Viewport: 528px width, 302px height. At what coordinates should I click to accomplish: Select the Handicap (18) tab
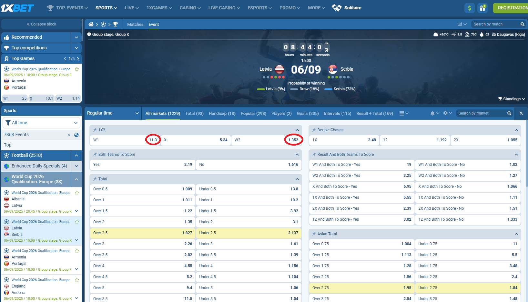tap(222, 113)
